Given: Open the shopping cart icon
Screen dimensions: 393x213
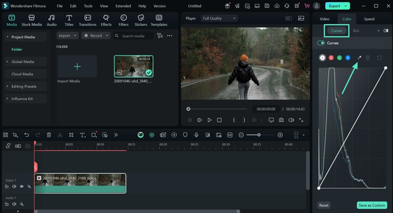Looking at the screenshot, I should pos(307,6).
